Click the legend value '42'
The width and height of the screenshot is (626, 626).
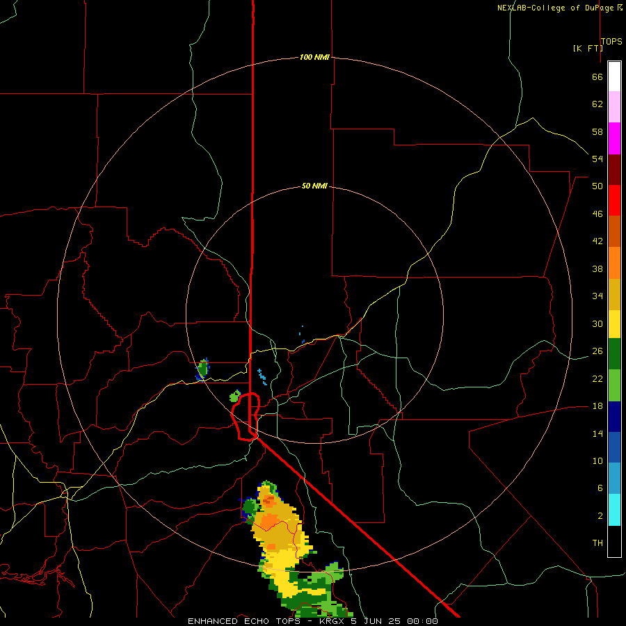(597, 241)
